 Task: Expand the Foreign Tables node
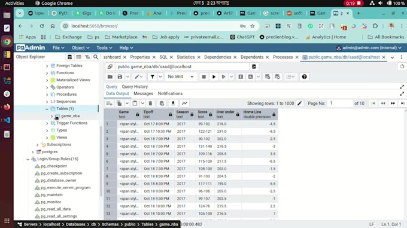tap(47, 66)
